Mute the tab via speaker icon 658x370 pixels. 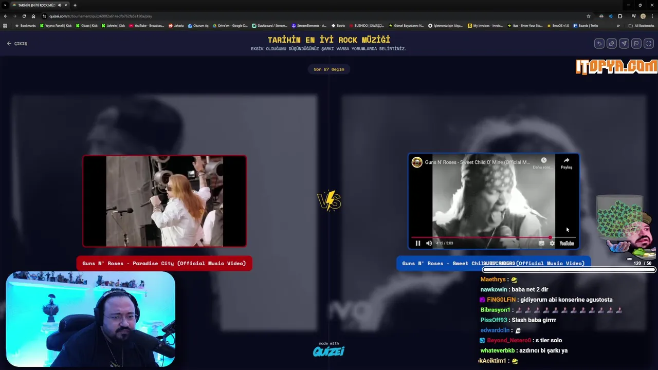pos(60,5)
